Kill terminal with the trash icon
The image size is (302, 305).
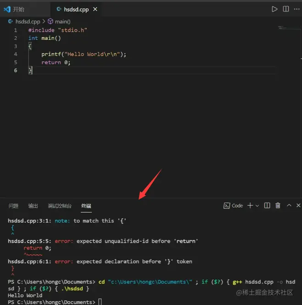(278, 206)
